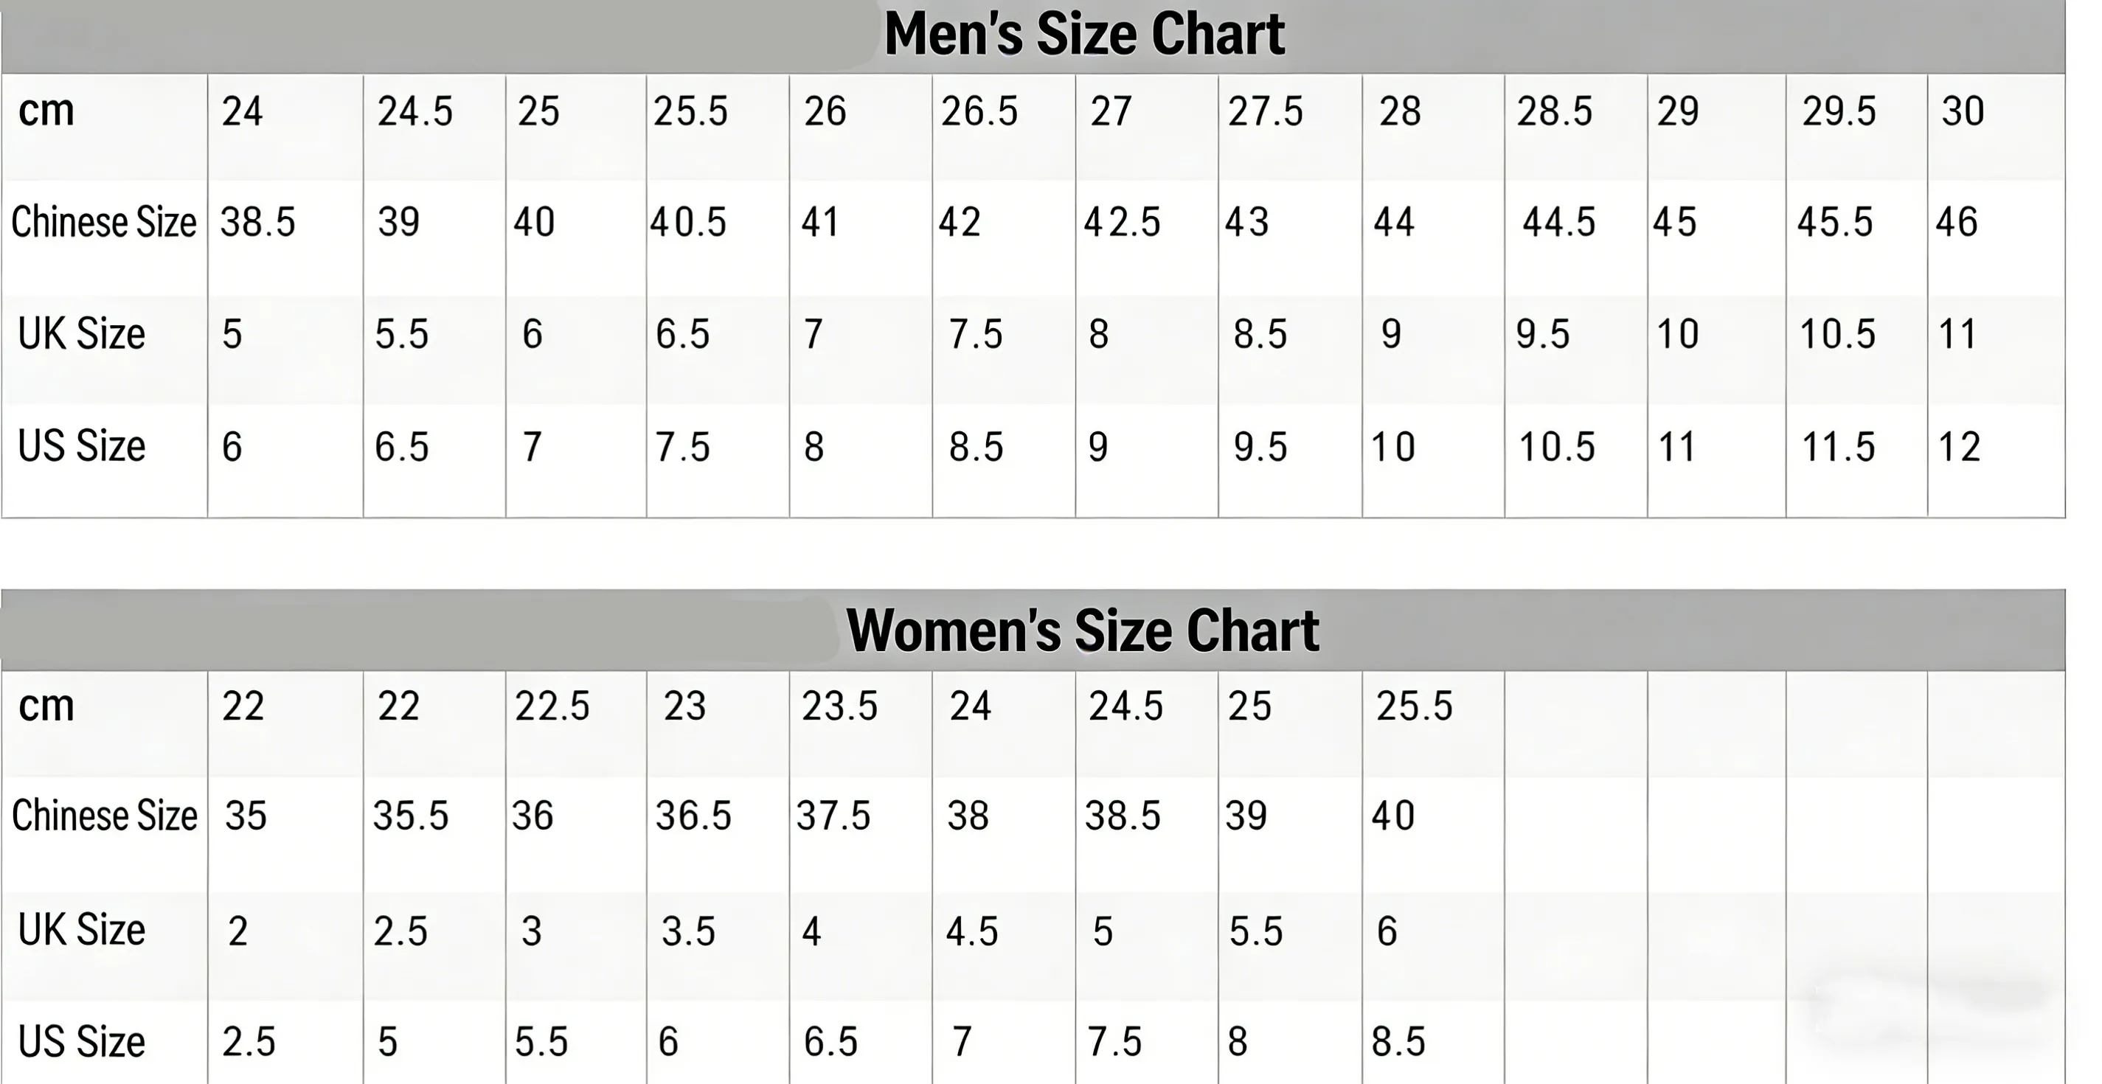The image size is (2102, 1084).
Task: Click the Women's Size Chart heading
Action: (1083, 630)
